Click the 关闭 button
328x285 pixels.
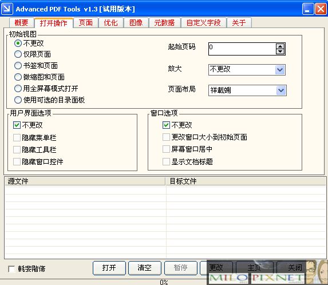(295, 268)
